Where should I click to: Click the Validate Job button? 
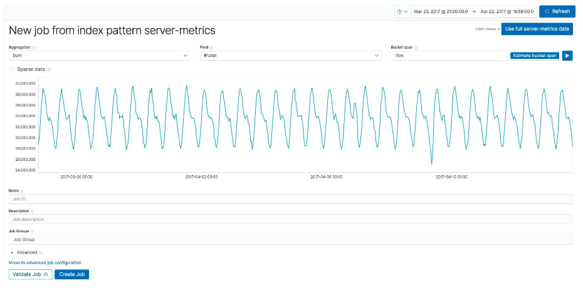tap(31, 275)
